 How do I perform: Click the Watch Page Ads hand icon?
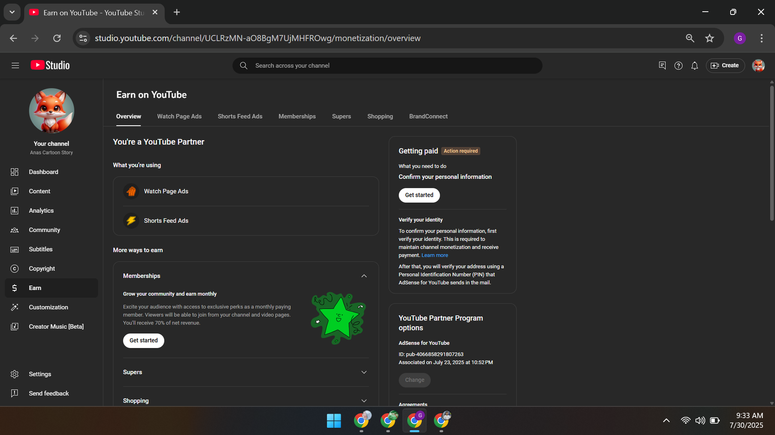[131, 191]
